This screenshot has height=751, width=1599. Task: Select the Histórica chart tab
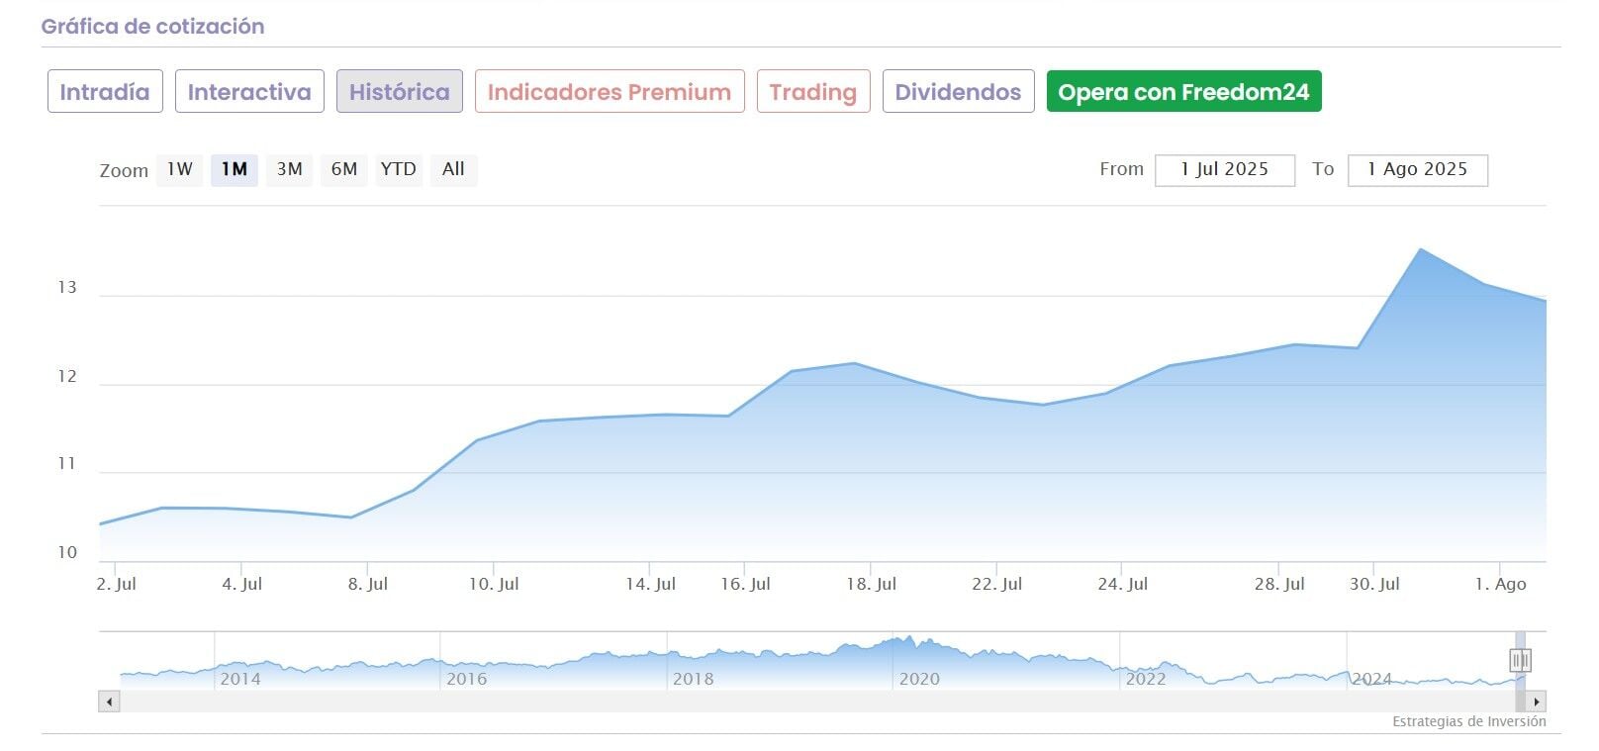tap(399, 92)
